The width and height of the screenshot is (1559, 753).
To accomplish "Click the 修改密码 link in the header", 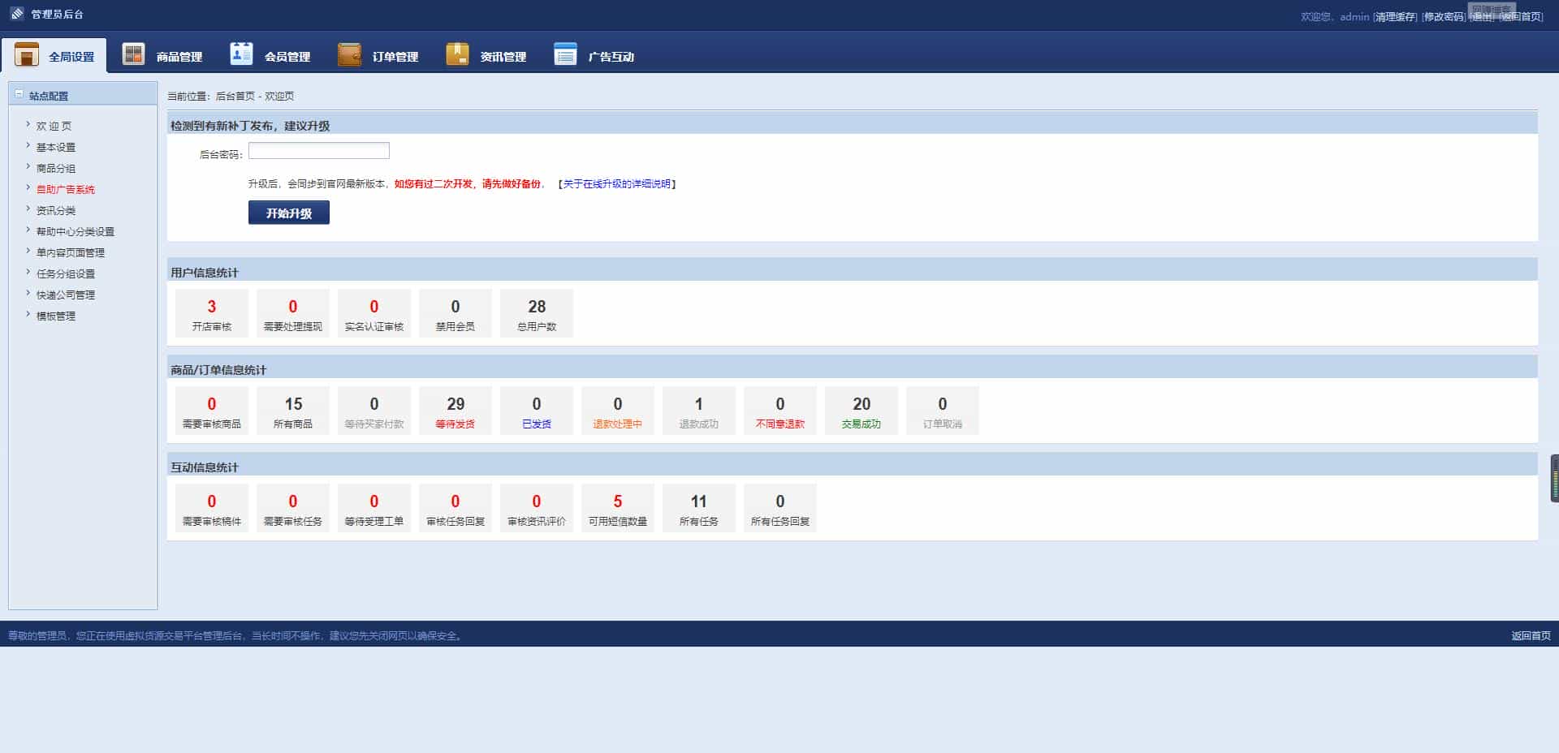I will 1444,16.
